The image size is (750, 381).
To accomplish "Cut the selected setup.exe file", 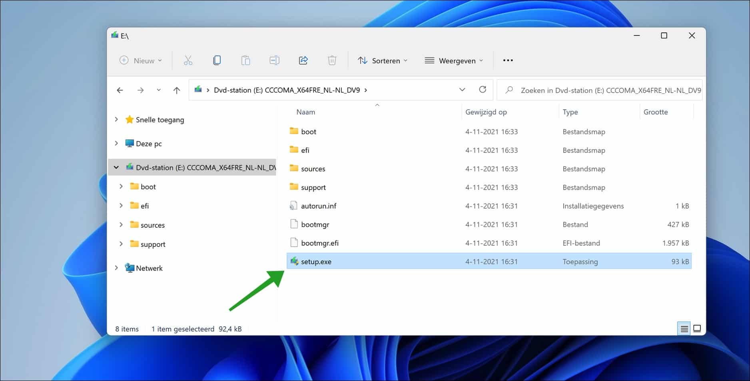I will (x=188, y=60).
